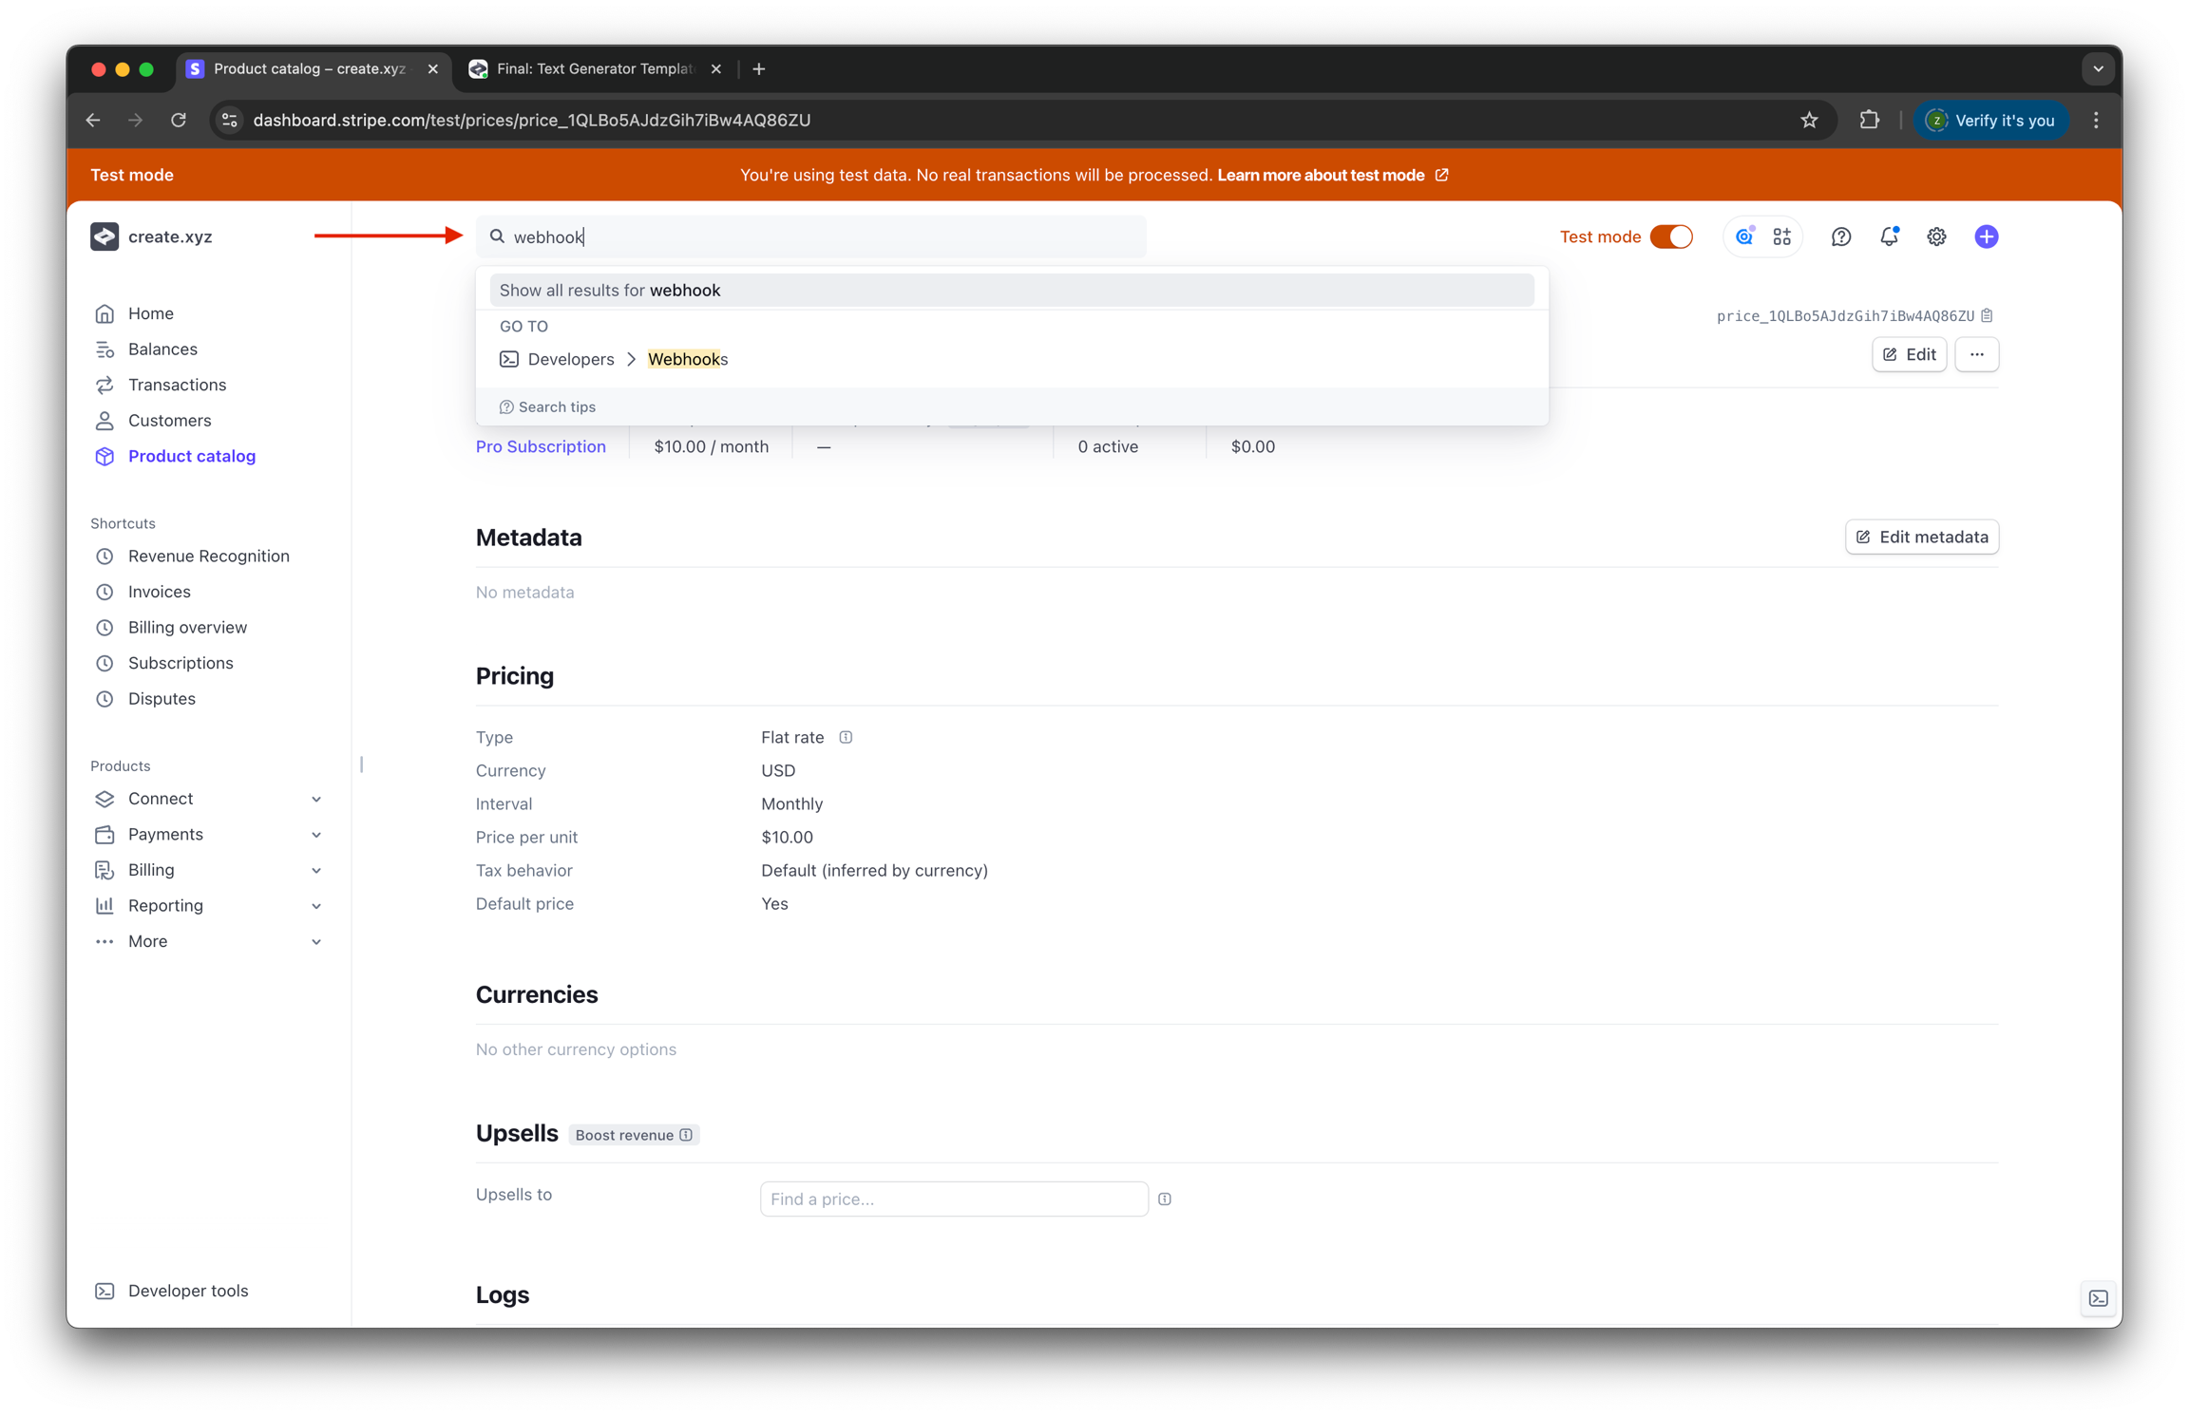Open the notifications bell icon
The width and height of the screenshot is (2189, 1416).
1889,236
